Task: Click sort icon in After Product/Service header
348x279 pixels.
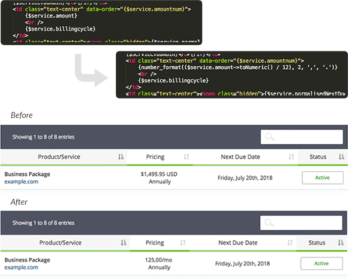Action: point(123,243)
